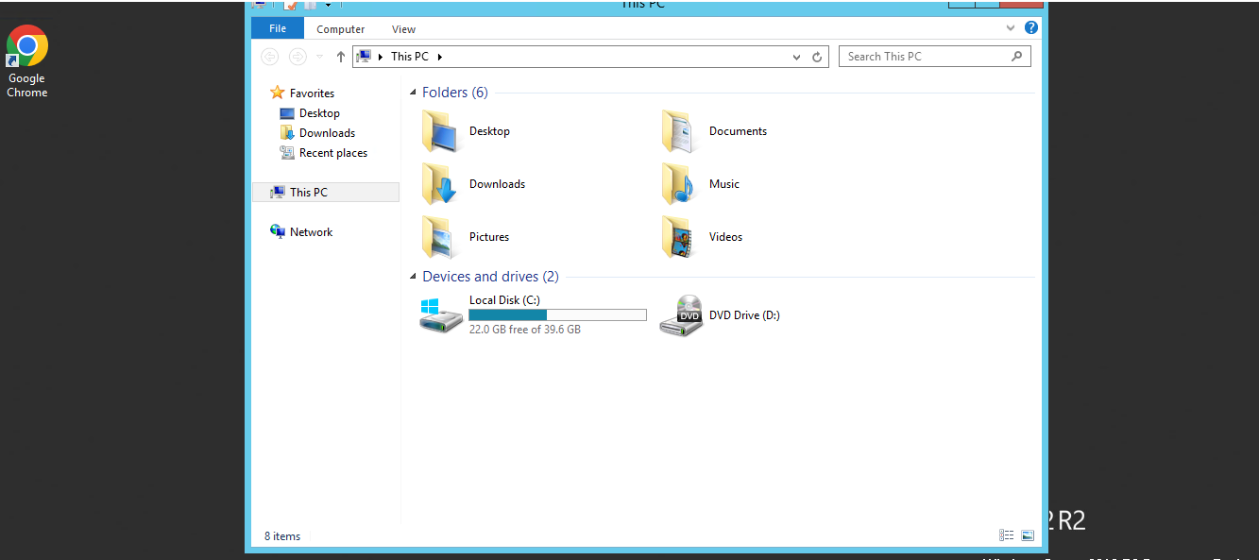Viewport: 1259px width, 560px height.
Task: Go up one level with Up arrow
Action: click(341, 57)
